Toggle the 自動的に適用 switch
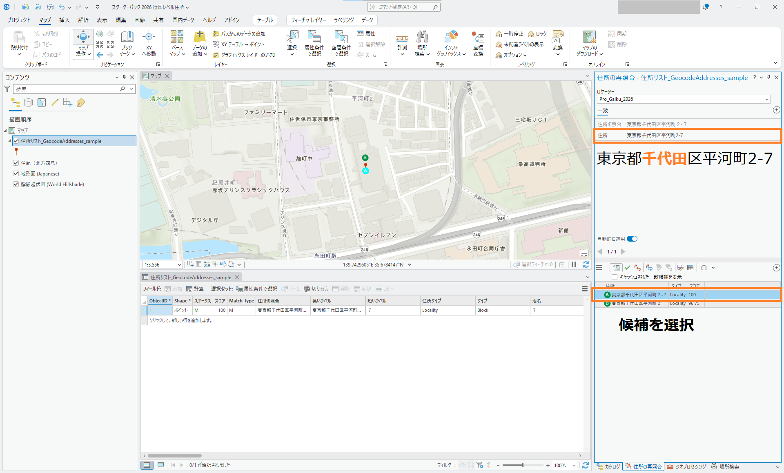 632,239
